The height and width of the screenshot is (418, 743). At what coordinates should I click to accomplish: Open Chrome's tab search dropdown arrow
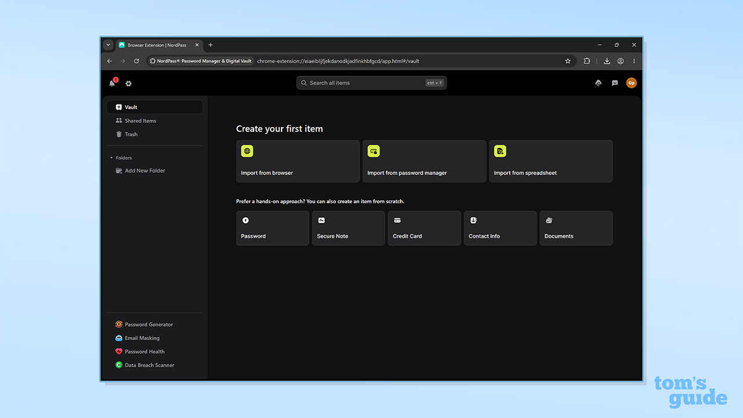[108, 45]
